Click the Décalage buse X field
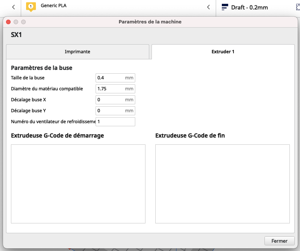The image size is (300, 251). click(115, 99)
